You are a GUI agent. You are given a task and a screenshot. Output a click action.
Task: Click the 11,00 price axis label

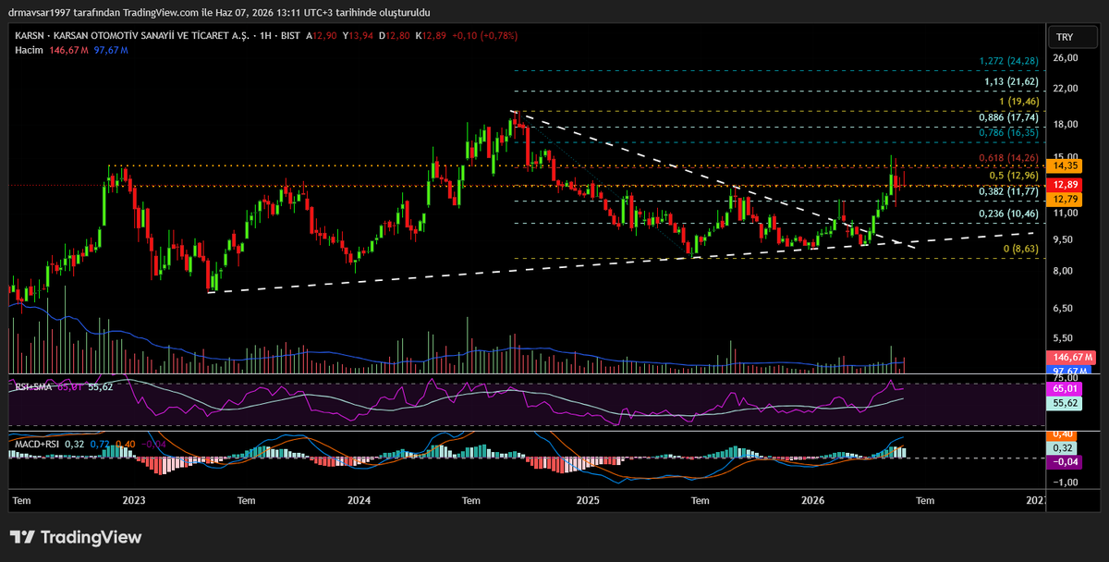pos(1066,213)
